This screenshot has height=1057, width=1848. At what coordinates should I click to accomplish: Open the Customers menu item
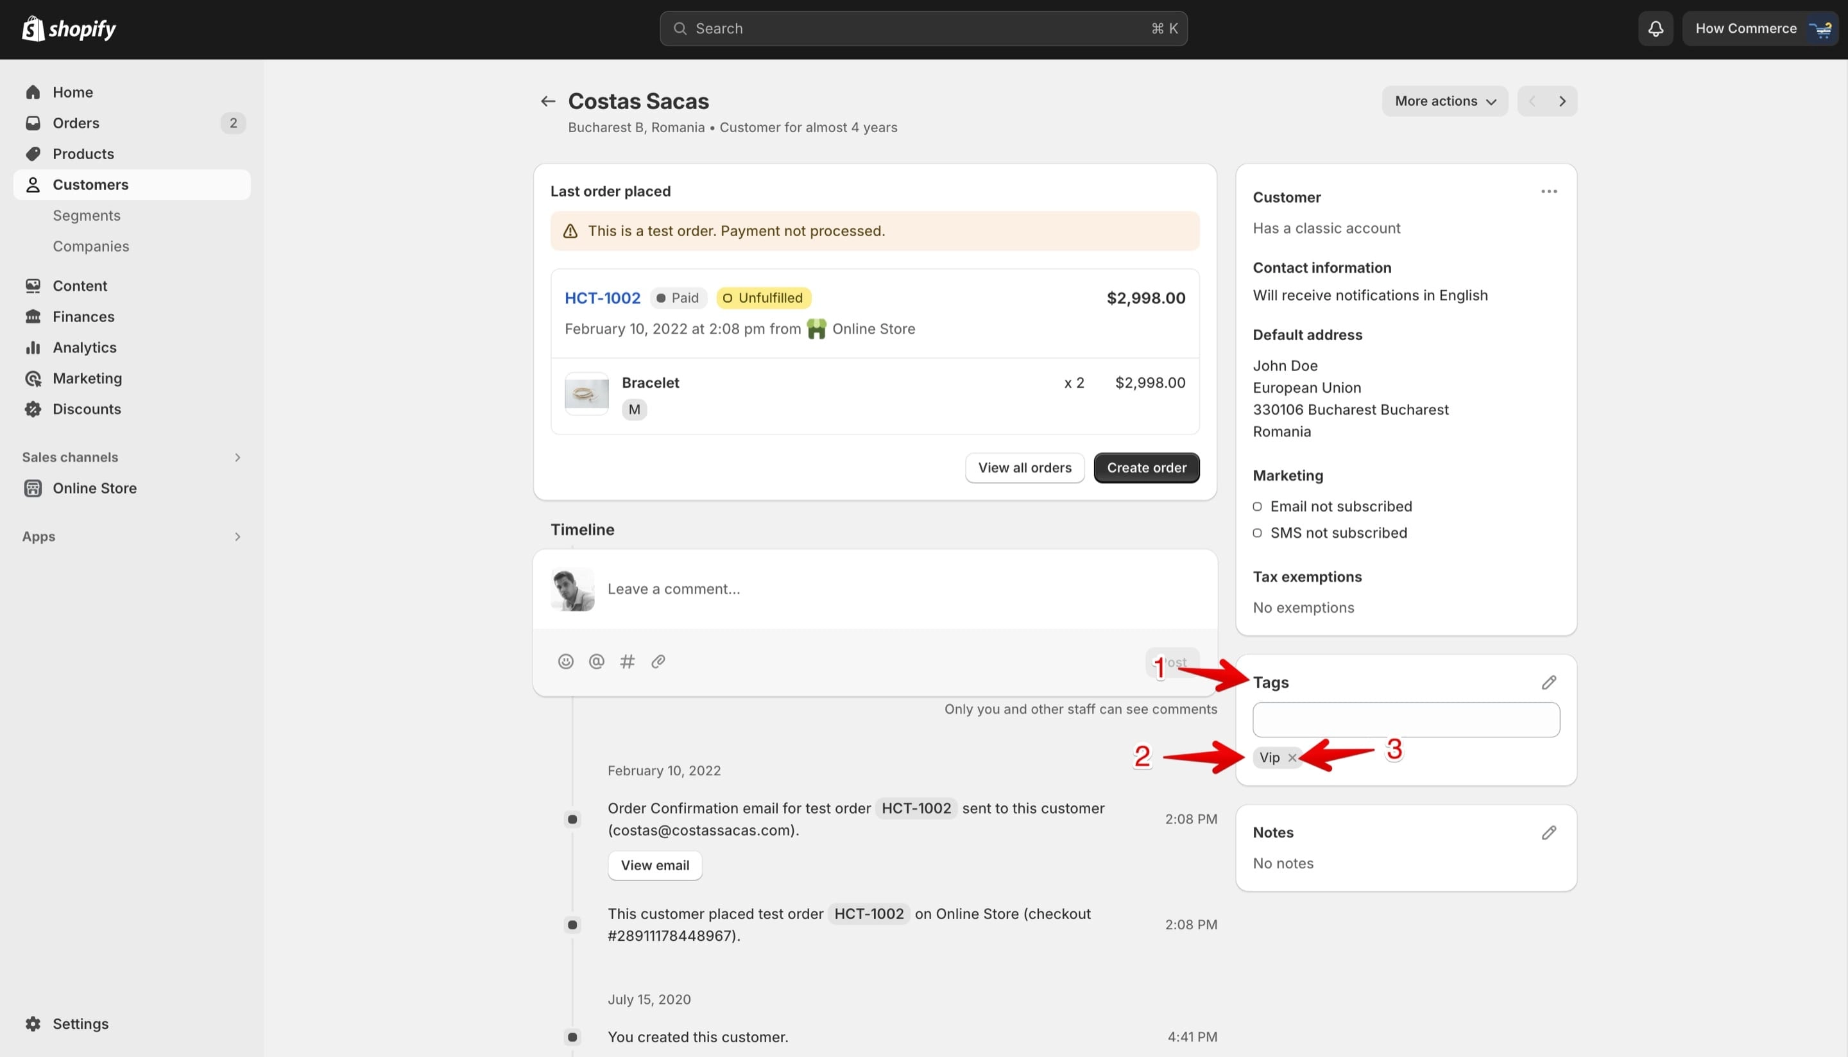coord(132,184)
